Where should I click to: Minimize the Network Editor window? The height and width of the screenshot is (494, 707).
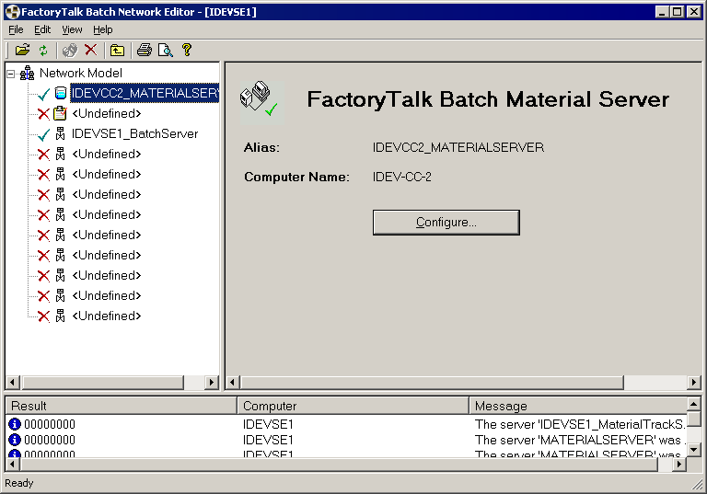[662, 12]
